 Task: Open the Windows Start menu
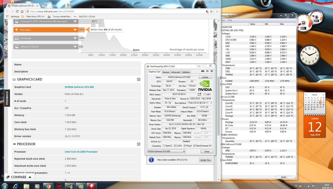click(x=4, y=186)
